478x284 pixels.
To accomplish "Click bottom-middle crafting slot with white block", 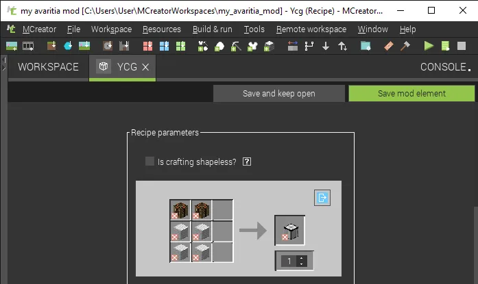I will click(202, 253).
